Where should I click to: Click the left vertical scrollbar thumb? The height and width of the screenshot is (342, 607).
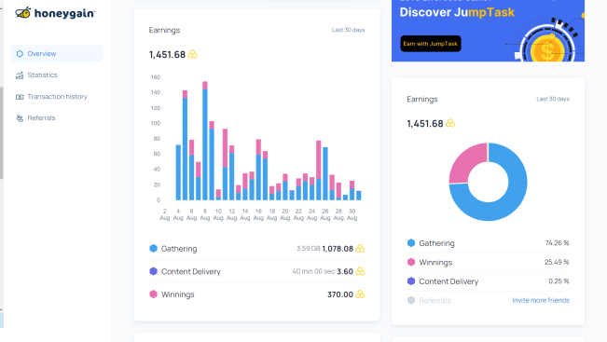click(2, 132)
